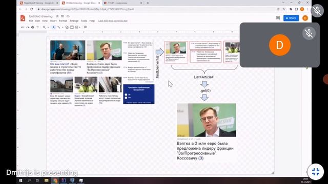Click the Add comment toolbar icon

tap(86, 27)
